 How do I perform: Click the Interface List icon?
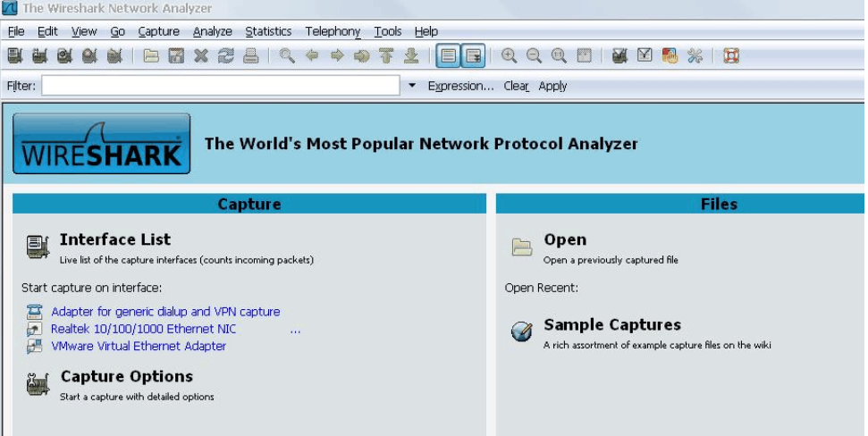pyautogui.click(x=38, y=247)
